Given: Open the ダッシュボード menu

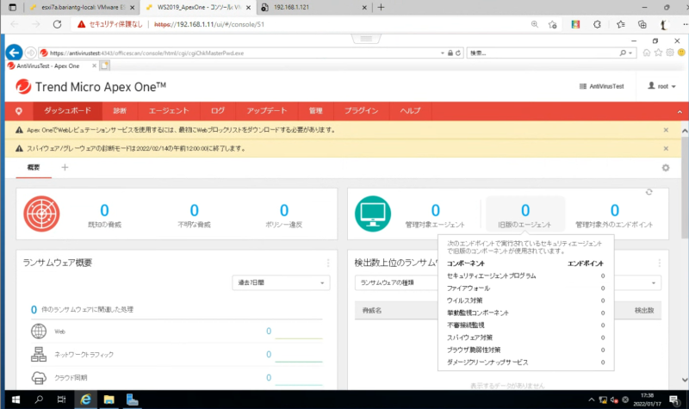Looking at the screenshot, I should (x=68, y=111).
